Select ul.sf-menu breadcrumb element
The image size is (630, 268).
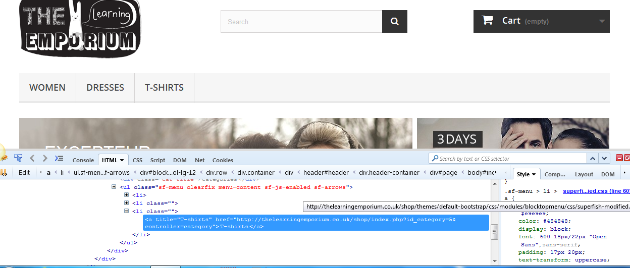pos(101,172)
